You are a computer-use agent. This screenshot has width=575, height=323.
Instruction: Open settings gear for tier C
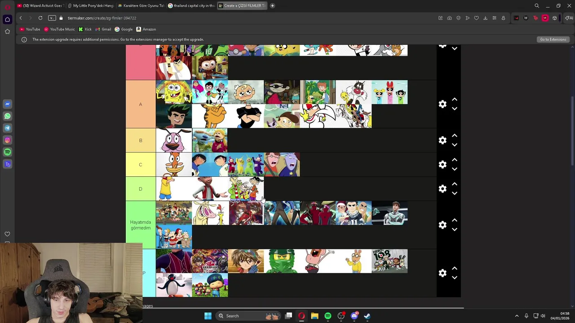coord(442,165)
